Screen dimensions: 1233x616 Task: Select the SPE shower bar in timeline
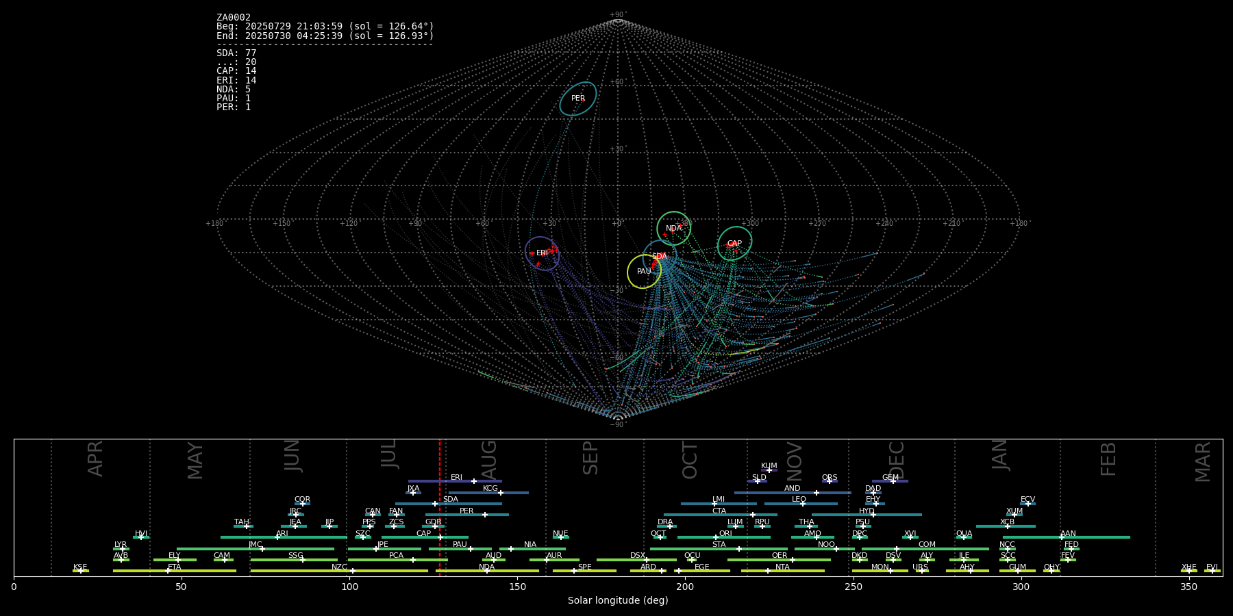[584, 571]
